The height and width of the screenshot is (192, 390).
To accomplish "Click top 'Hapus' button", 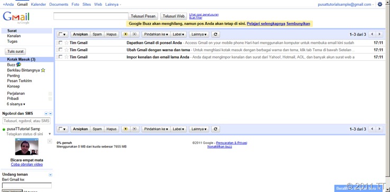I will (x=112, y=34).
